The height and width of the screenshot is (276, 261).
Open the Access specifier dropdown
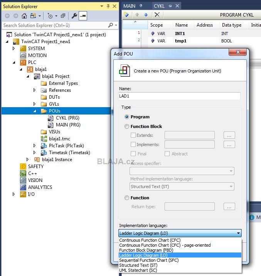pyautogui.click(x=182, y=171)
